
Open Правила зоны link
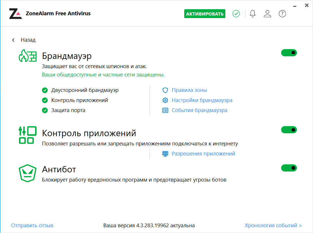click(189, 90)
